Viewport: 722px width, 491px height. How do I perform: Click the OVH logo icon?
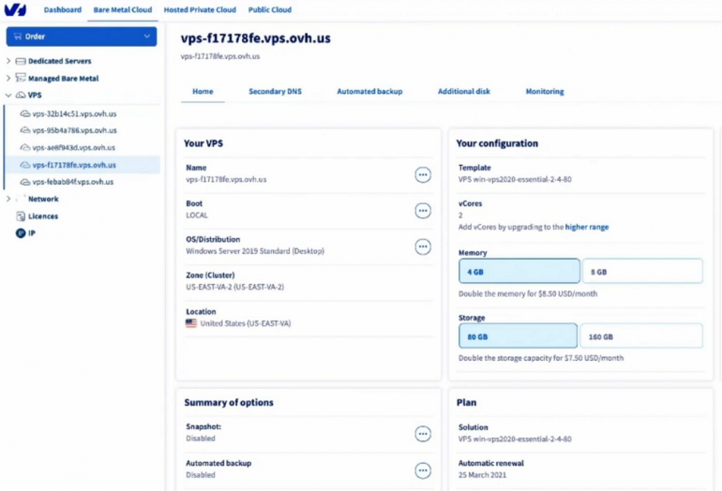pos(15,10)
